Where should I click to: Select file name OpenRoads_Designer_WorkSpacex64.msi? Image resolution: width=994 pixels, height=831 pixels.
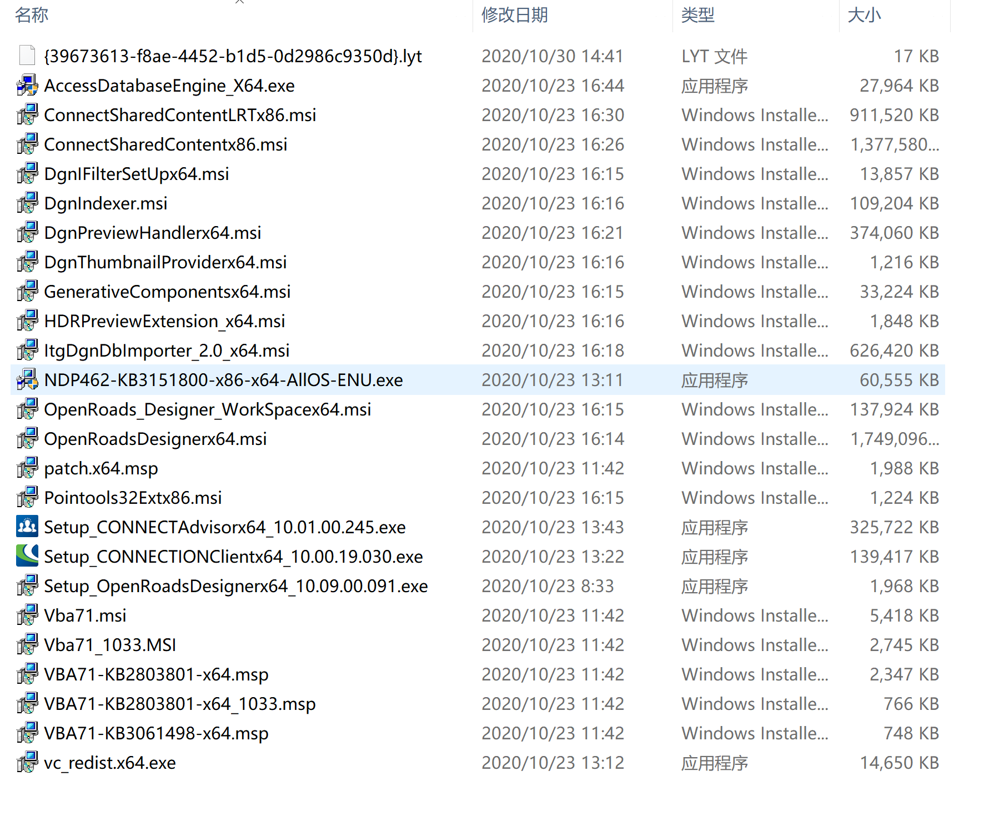click(x=208, y=409)
